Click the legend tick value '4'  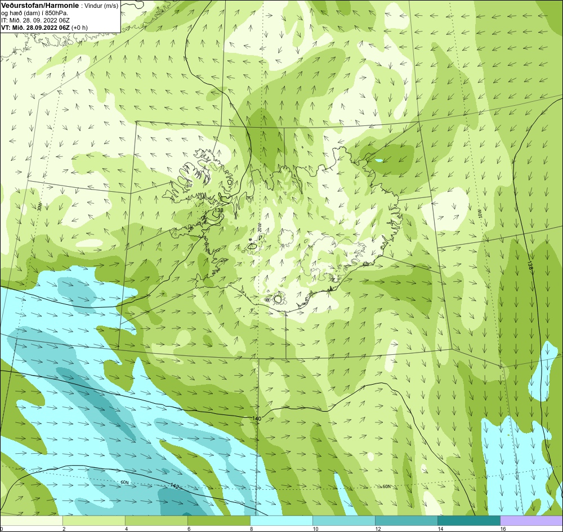126,529
